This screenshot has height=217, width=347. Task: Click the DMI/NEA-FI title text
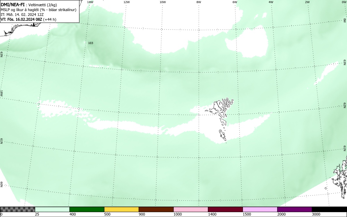[x=12, y=5]
